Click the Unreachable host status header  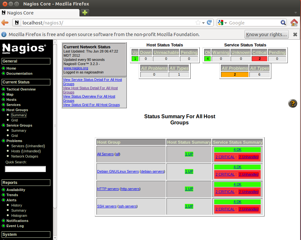point(166,52)
